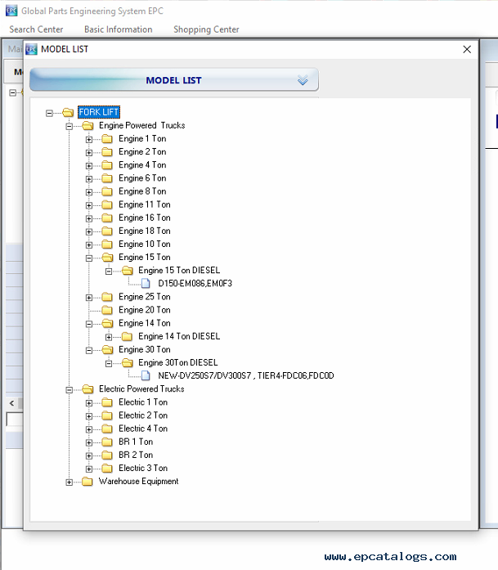Click the D150-EM086,EM0F3 document icon
Viewport: 498px width, 570px height.
[146, 284]
